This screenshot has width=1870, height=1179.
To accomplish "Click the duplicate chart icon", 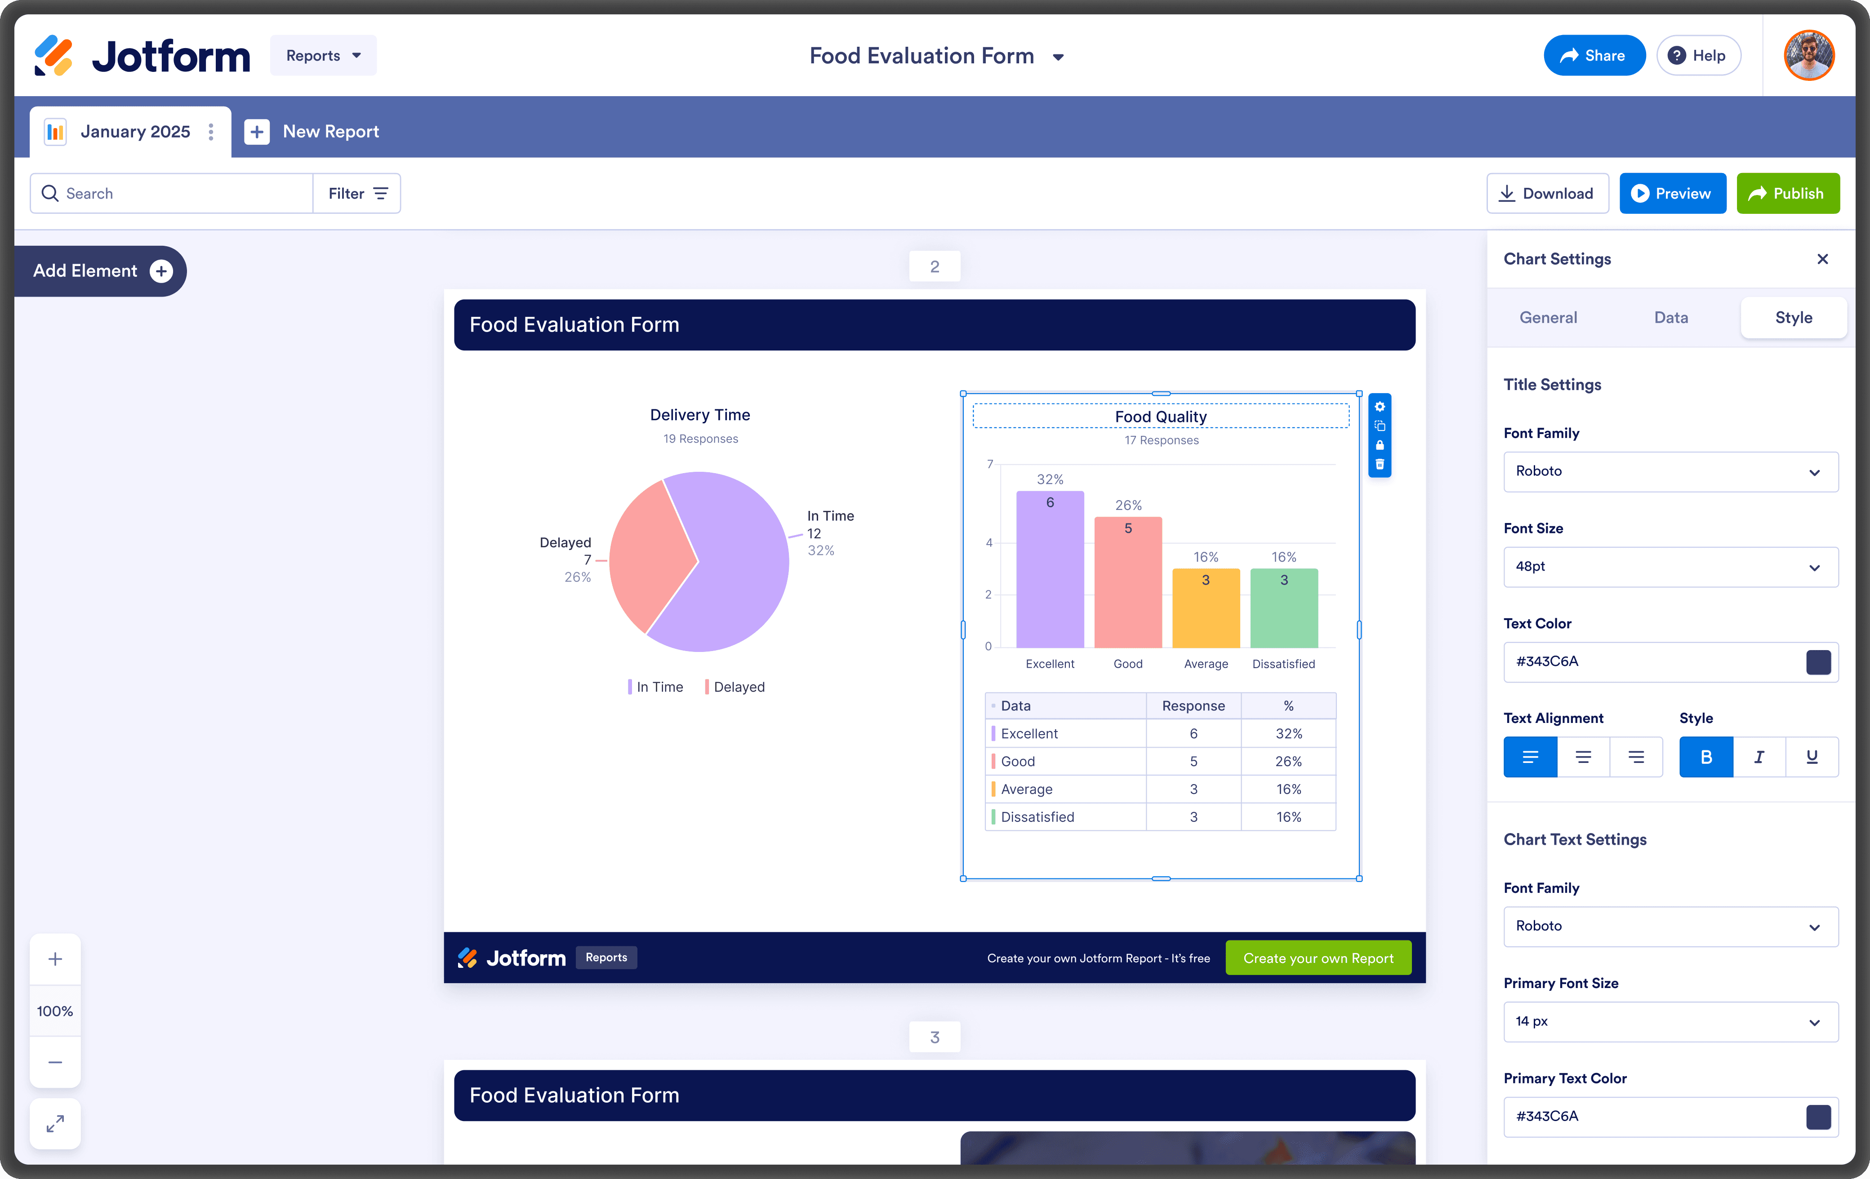I will tap(1379, 426).
